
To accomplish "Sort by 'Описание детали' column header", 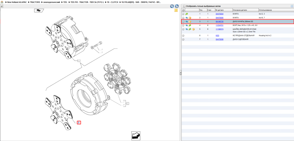I will (x=245, y=10).
